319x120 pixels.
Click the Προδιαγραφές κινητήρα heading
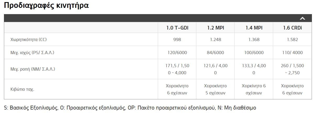46,6
